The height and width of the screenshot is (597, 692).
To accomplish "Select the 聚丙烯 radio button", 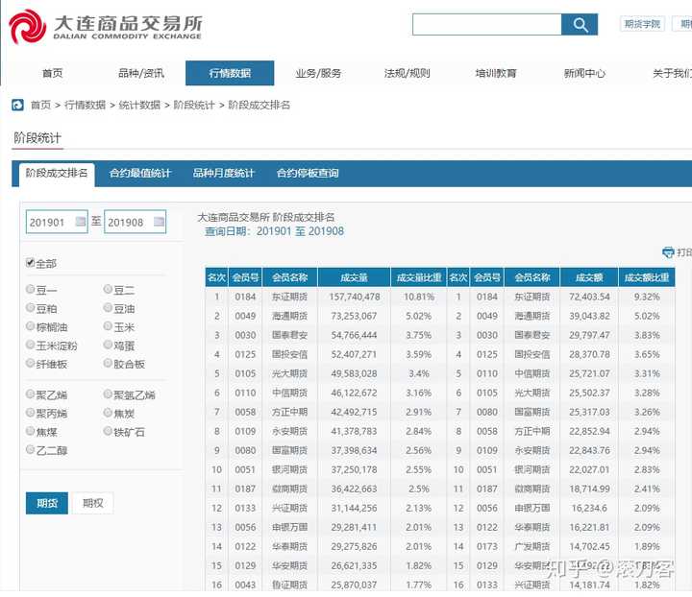I will coord(30,413).
